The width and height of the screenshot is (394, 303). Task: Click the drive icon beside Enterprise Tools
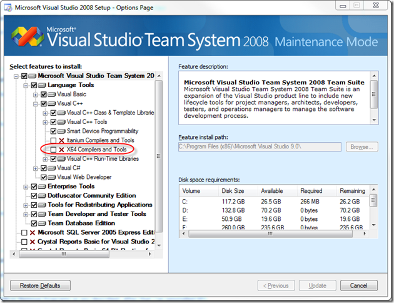42,187
